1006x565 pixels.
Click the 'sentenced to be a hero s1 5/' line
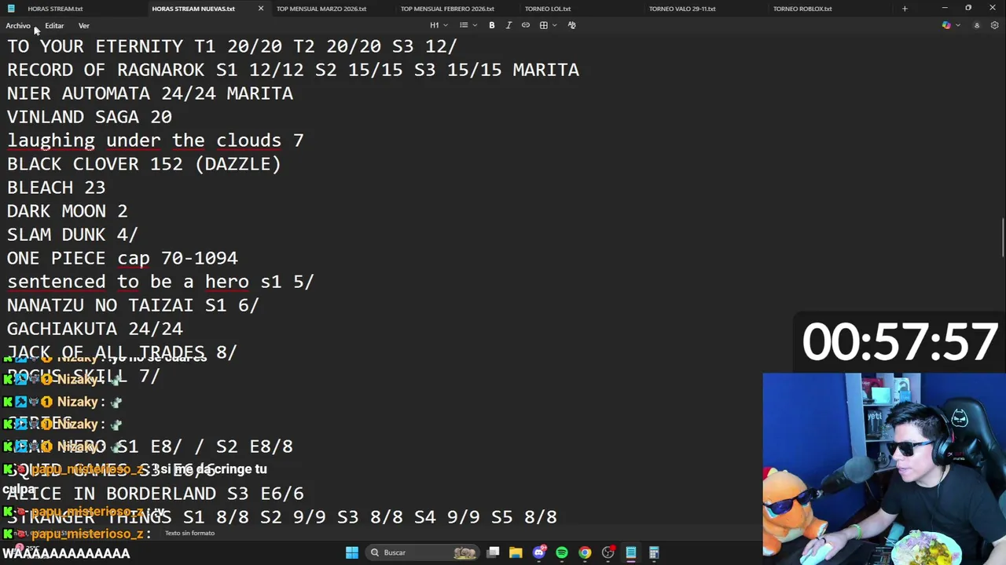point(160,282)
